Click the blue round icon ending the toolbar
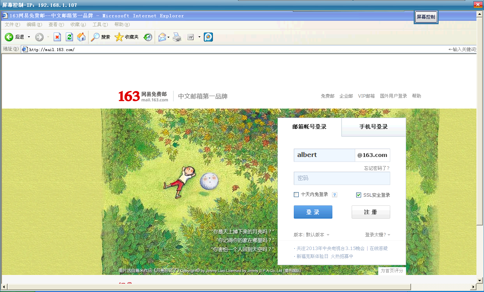This screenshot has width=484, height=292. click(208, 37)
